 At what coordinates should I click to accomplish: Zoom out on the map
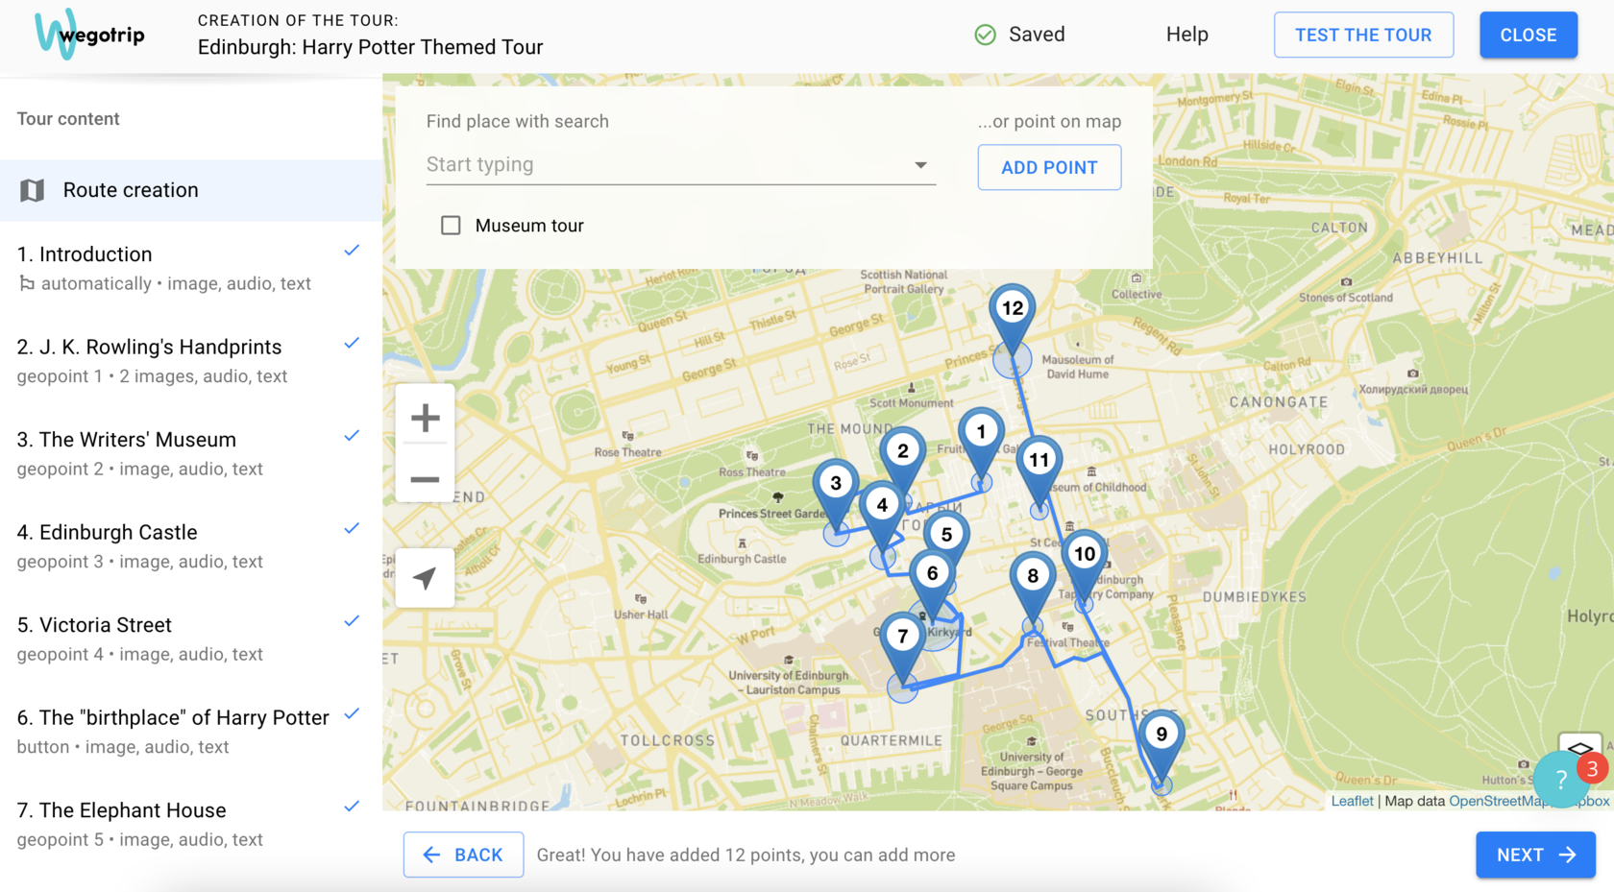(x=425, y=479)
